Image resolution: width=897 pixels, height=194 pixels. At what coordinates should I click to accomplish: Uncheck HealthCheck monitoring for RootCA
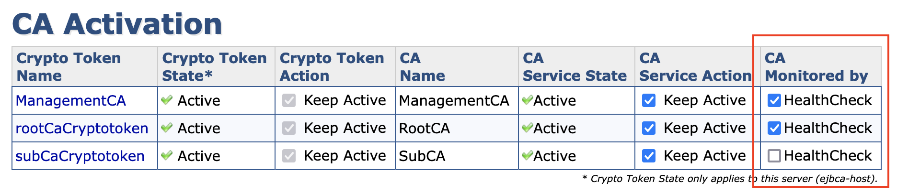(x=774, y=128)
